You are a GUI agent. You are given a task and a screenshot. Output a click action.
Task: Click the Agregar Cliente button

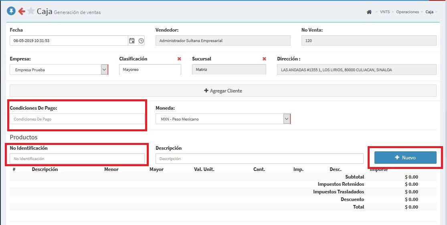(x=223, y=91)
